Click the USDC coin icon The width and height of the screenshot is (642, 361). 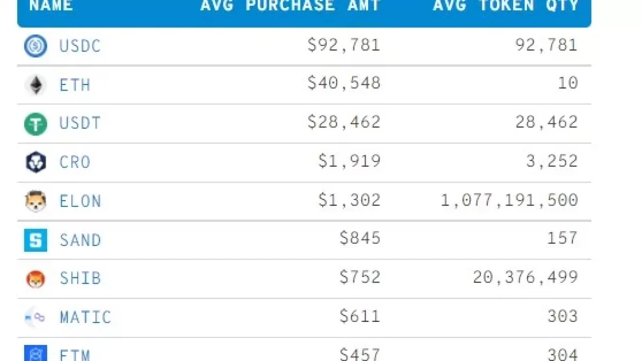tap(35, 46)
